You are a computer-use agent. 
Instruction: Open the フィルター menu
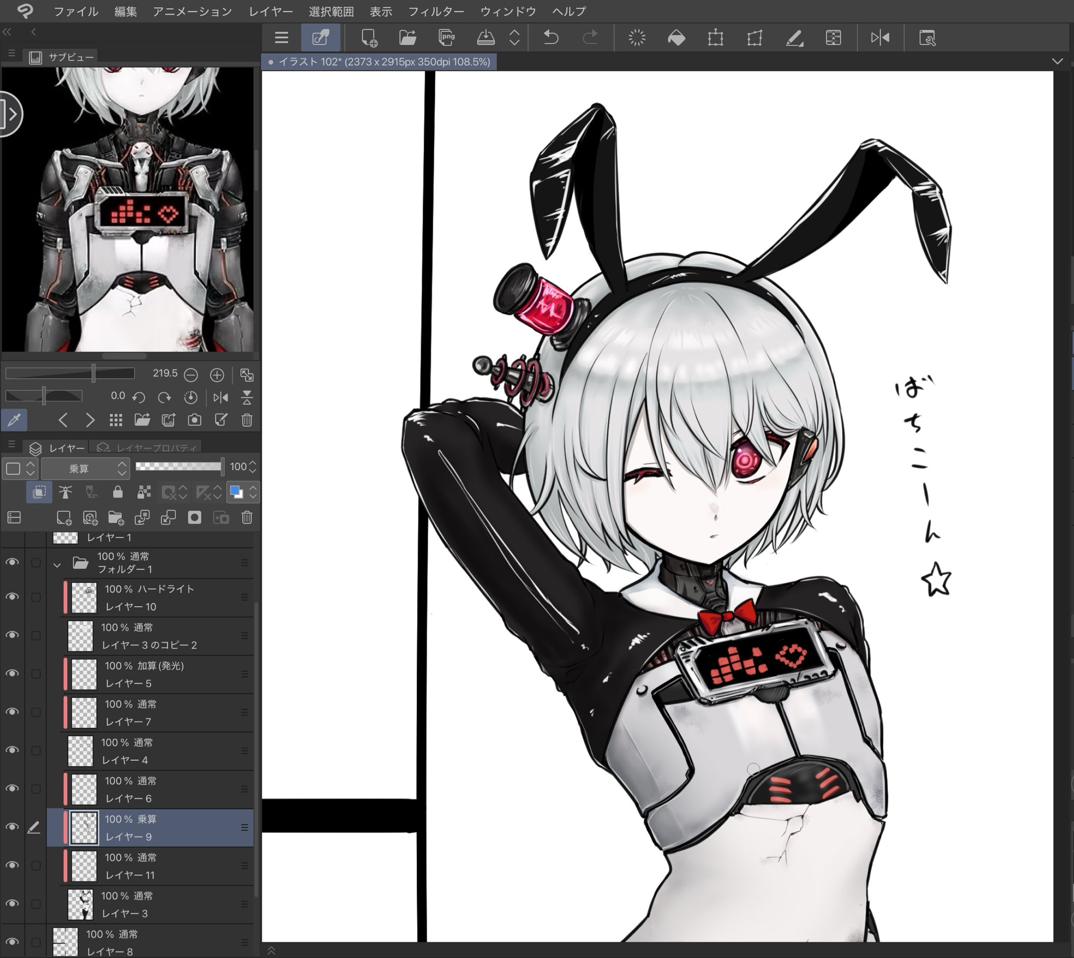click(436, 11)
